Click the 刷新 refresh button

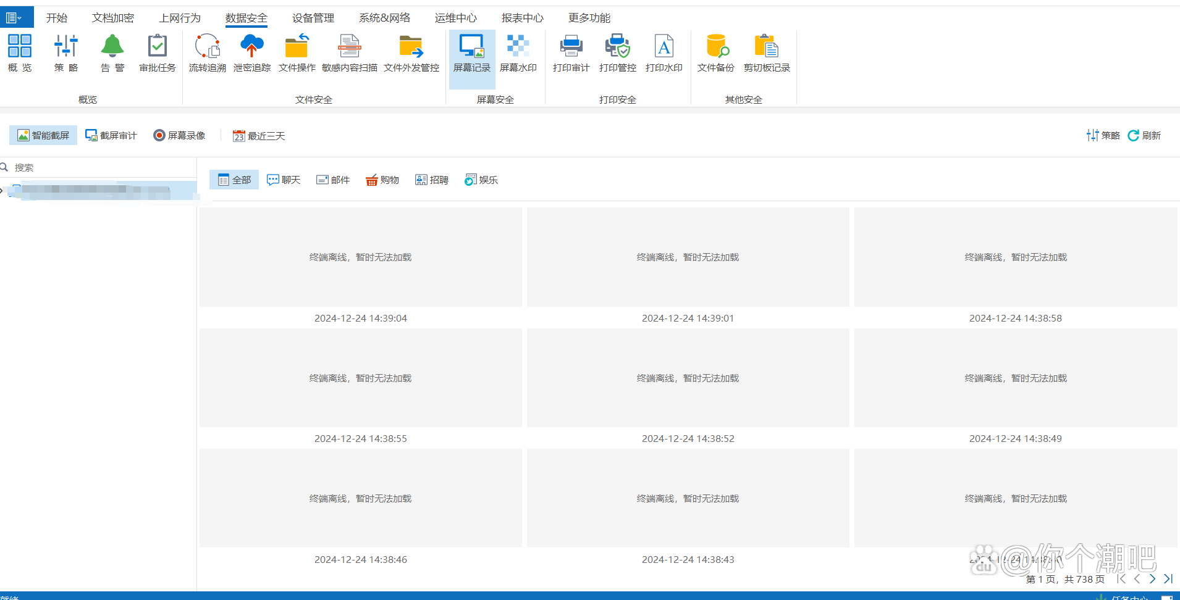coord(1144,135)
